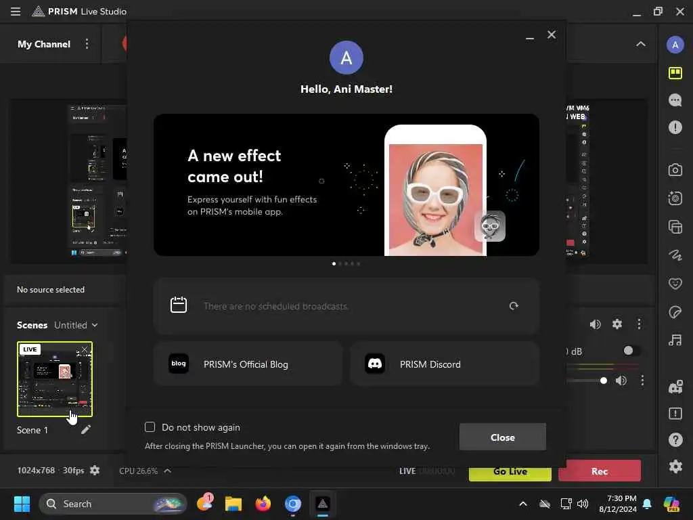Open the camera effects icon in sidebar
The height and width of the screenshot is (520, 693).
[675, 198]
